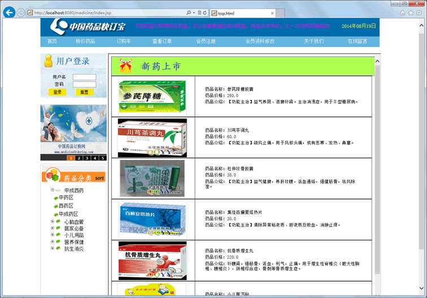This screenshot has width=427, height=298.
Task: Click the 中国药品订购网 banner image
Action: click(x=73, y=129)
